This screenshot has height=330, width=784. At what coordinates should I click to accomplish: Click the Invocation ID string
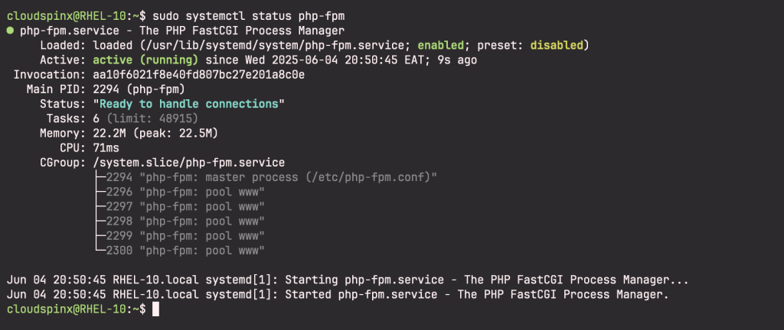point(198,75)
